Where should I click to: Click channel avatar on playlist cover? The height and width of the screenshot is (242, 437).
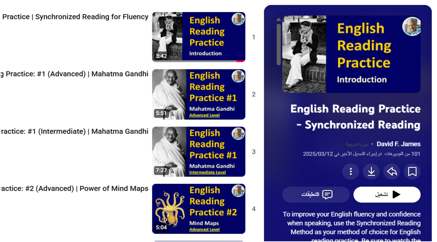[x=412, y=26]
